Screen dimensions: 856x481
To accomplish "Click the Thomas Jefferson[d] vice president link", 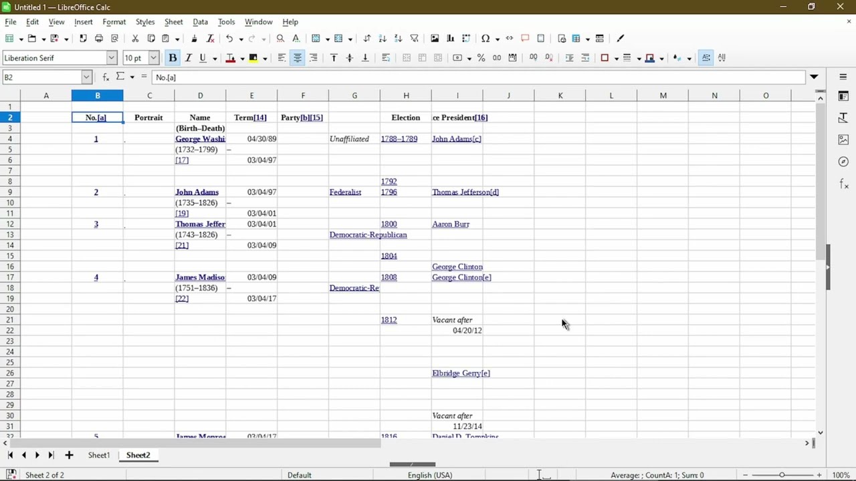I will (465, 192).
